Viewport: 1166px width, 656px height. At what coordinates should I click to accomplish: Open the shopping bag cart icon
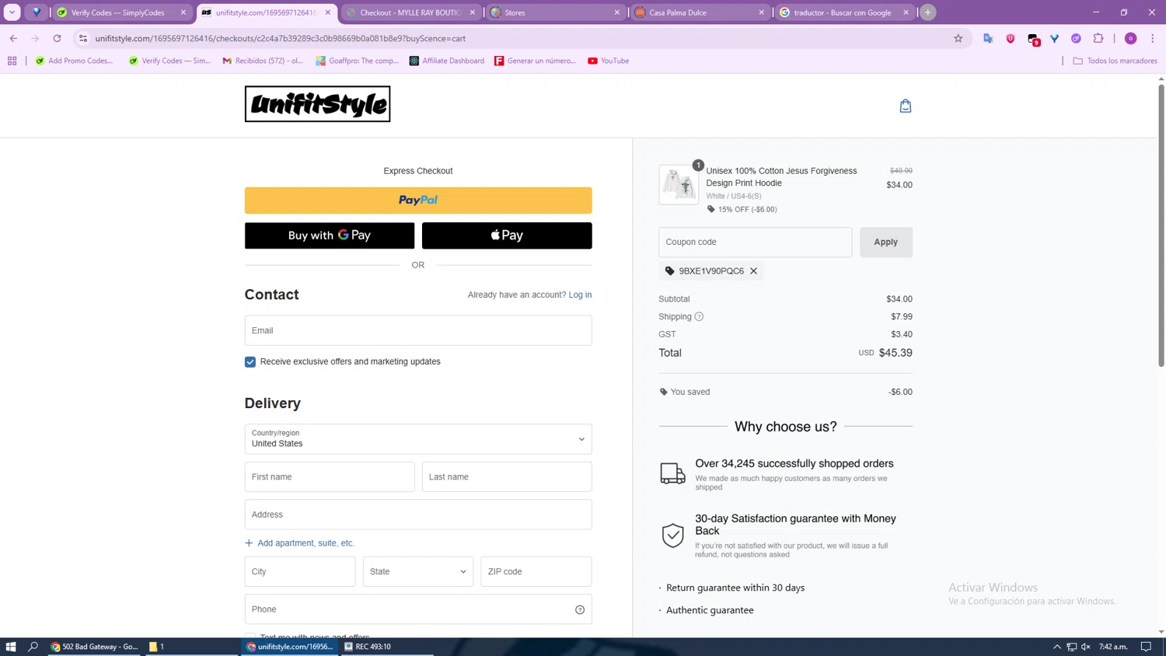[906, 106]
